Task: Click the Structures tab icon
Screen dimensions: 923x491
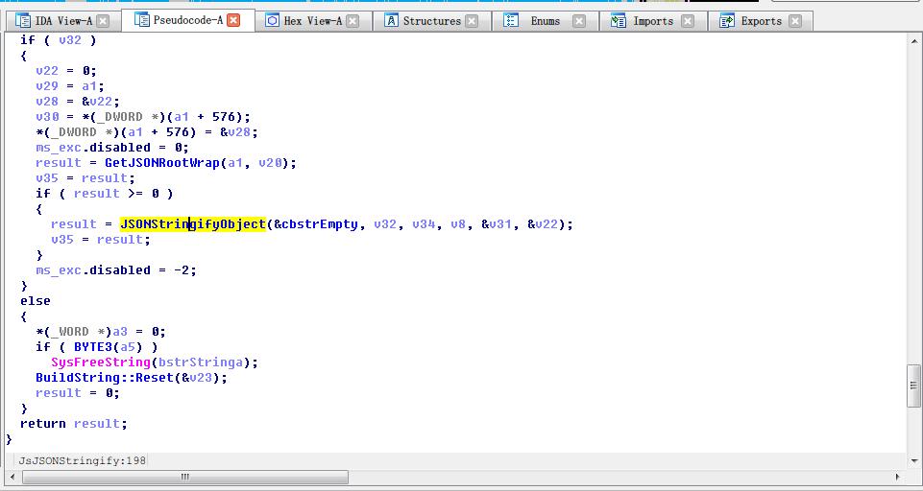Action: coord(392,20)
